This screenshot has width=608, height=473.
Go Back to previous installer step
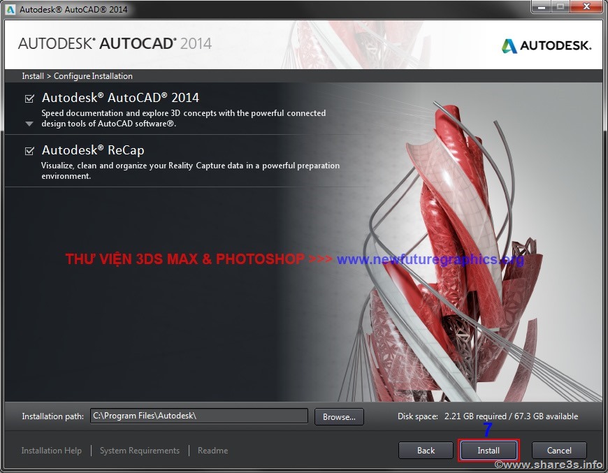(x=426, y=451)
